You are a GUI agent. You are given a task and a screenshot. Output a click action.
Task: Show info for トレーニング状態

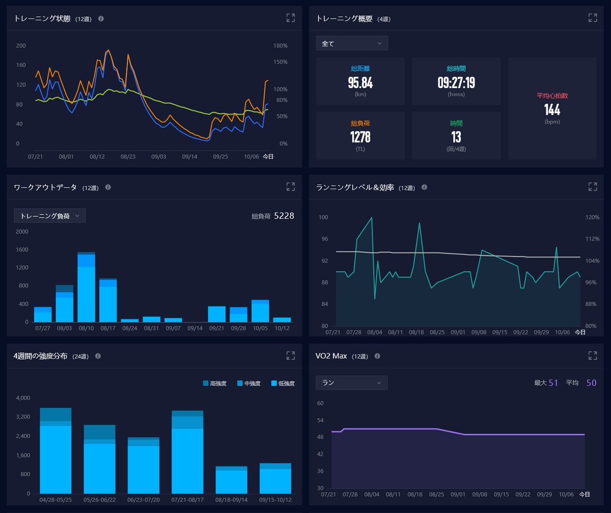101,19
